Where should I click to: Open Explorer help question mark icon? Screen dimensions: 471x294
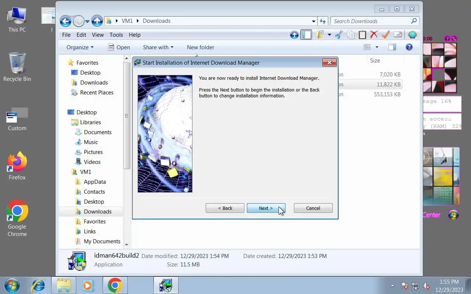tap(409, 47)
